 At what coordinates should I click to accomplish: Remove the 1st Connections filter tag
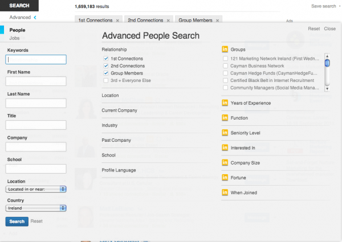(x=117, y=20)
